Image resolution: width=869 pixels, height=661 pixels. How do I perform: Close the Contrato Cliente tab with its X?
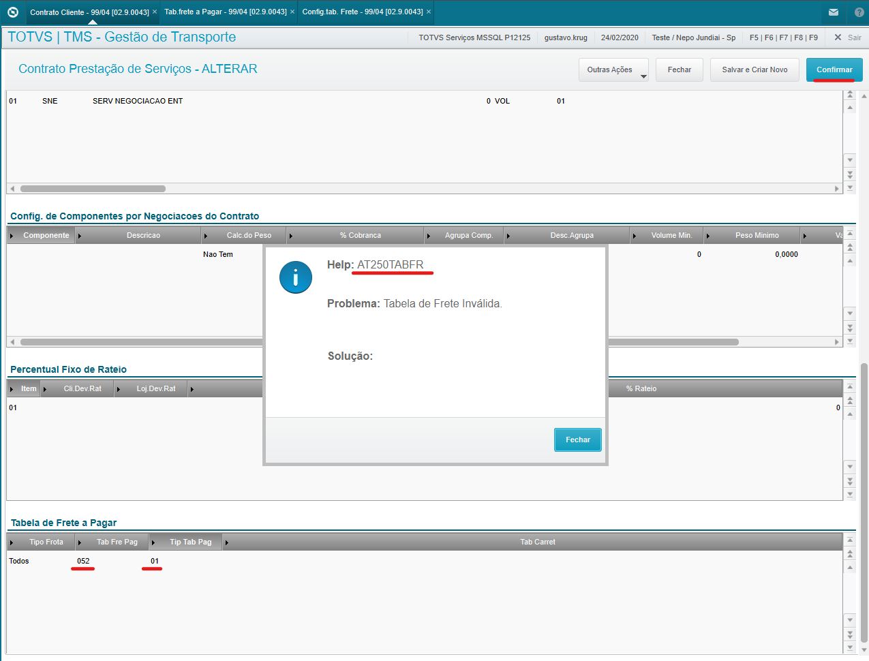[x=155, y=12]
